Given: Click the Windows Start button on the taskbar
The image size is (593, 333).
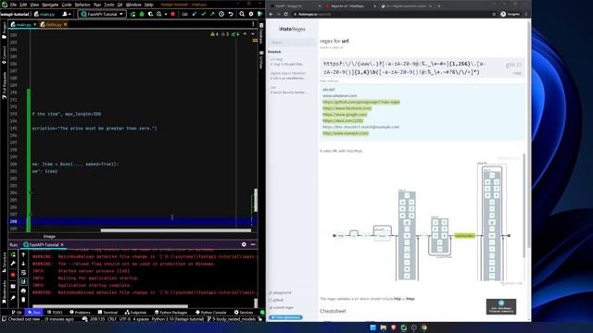Looking at the screenshot, I should (373, 327).
